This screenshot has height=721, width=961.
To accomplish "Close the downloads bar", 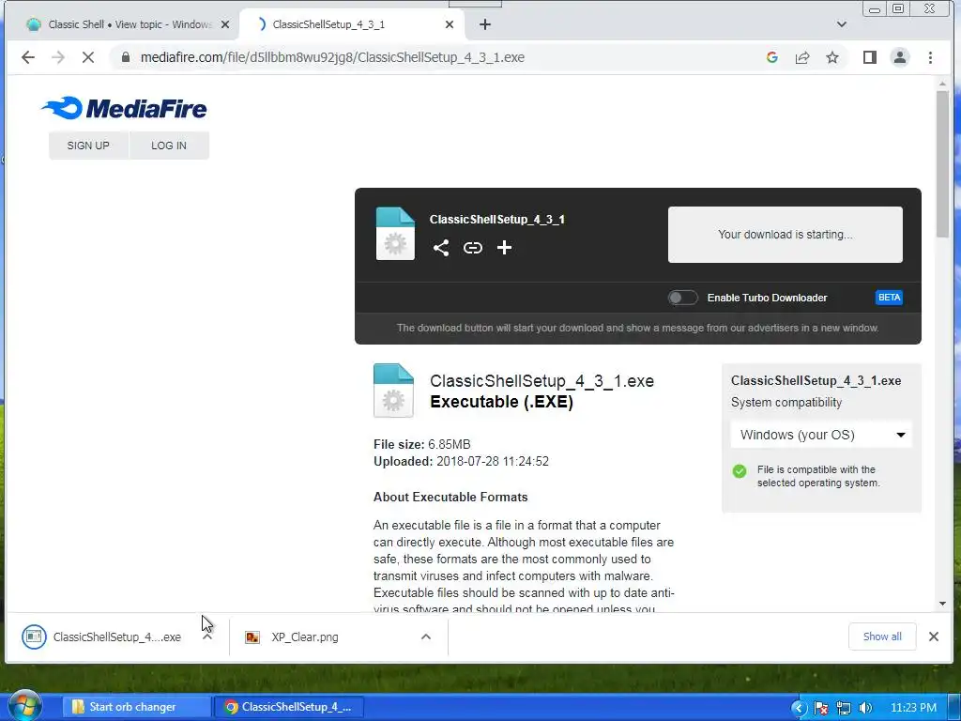I will 934,637.
